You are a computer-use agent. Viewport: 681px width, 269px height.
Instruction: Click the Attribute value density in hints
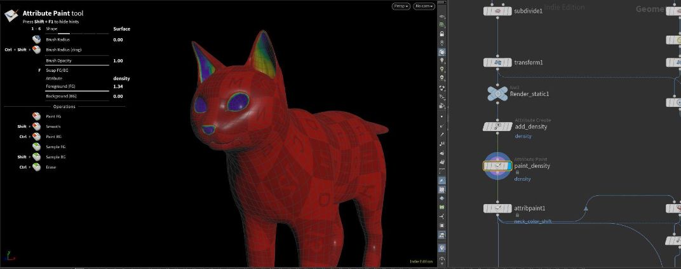[x=121, y=79]
